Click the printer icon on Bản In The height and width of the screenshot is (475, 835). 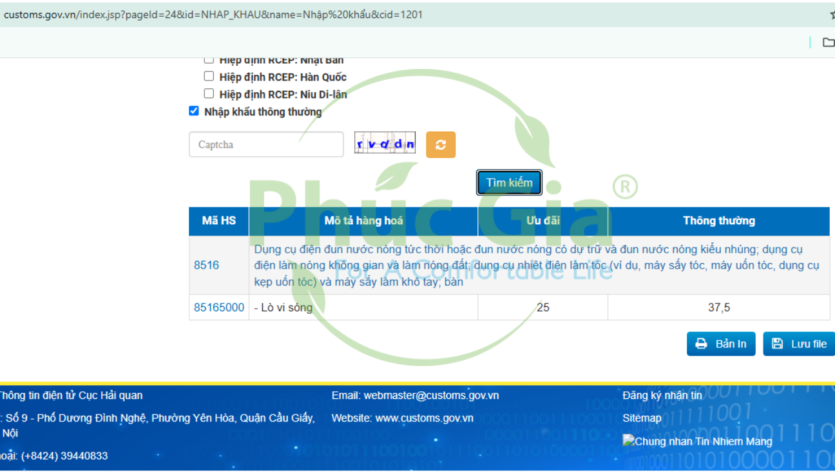click(x=701, y=344)
